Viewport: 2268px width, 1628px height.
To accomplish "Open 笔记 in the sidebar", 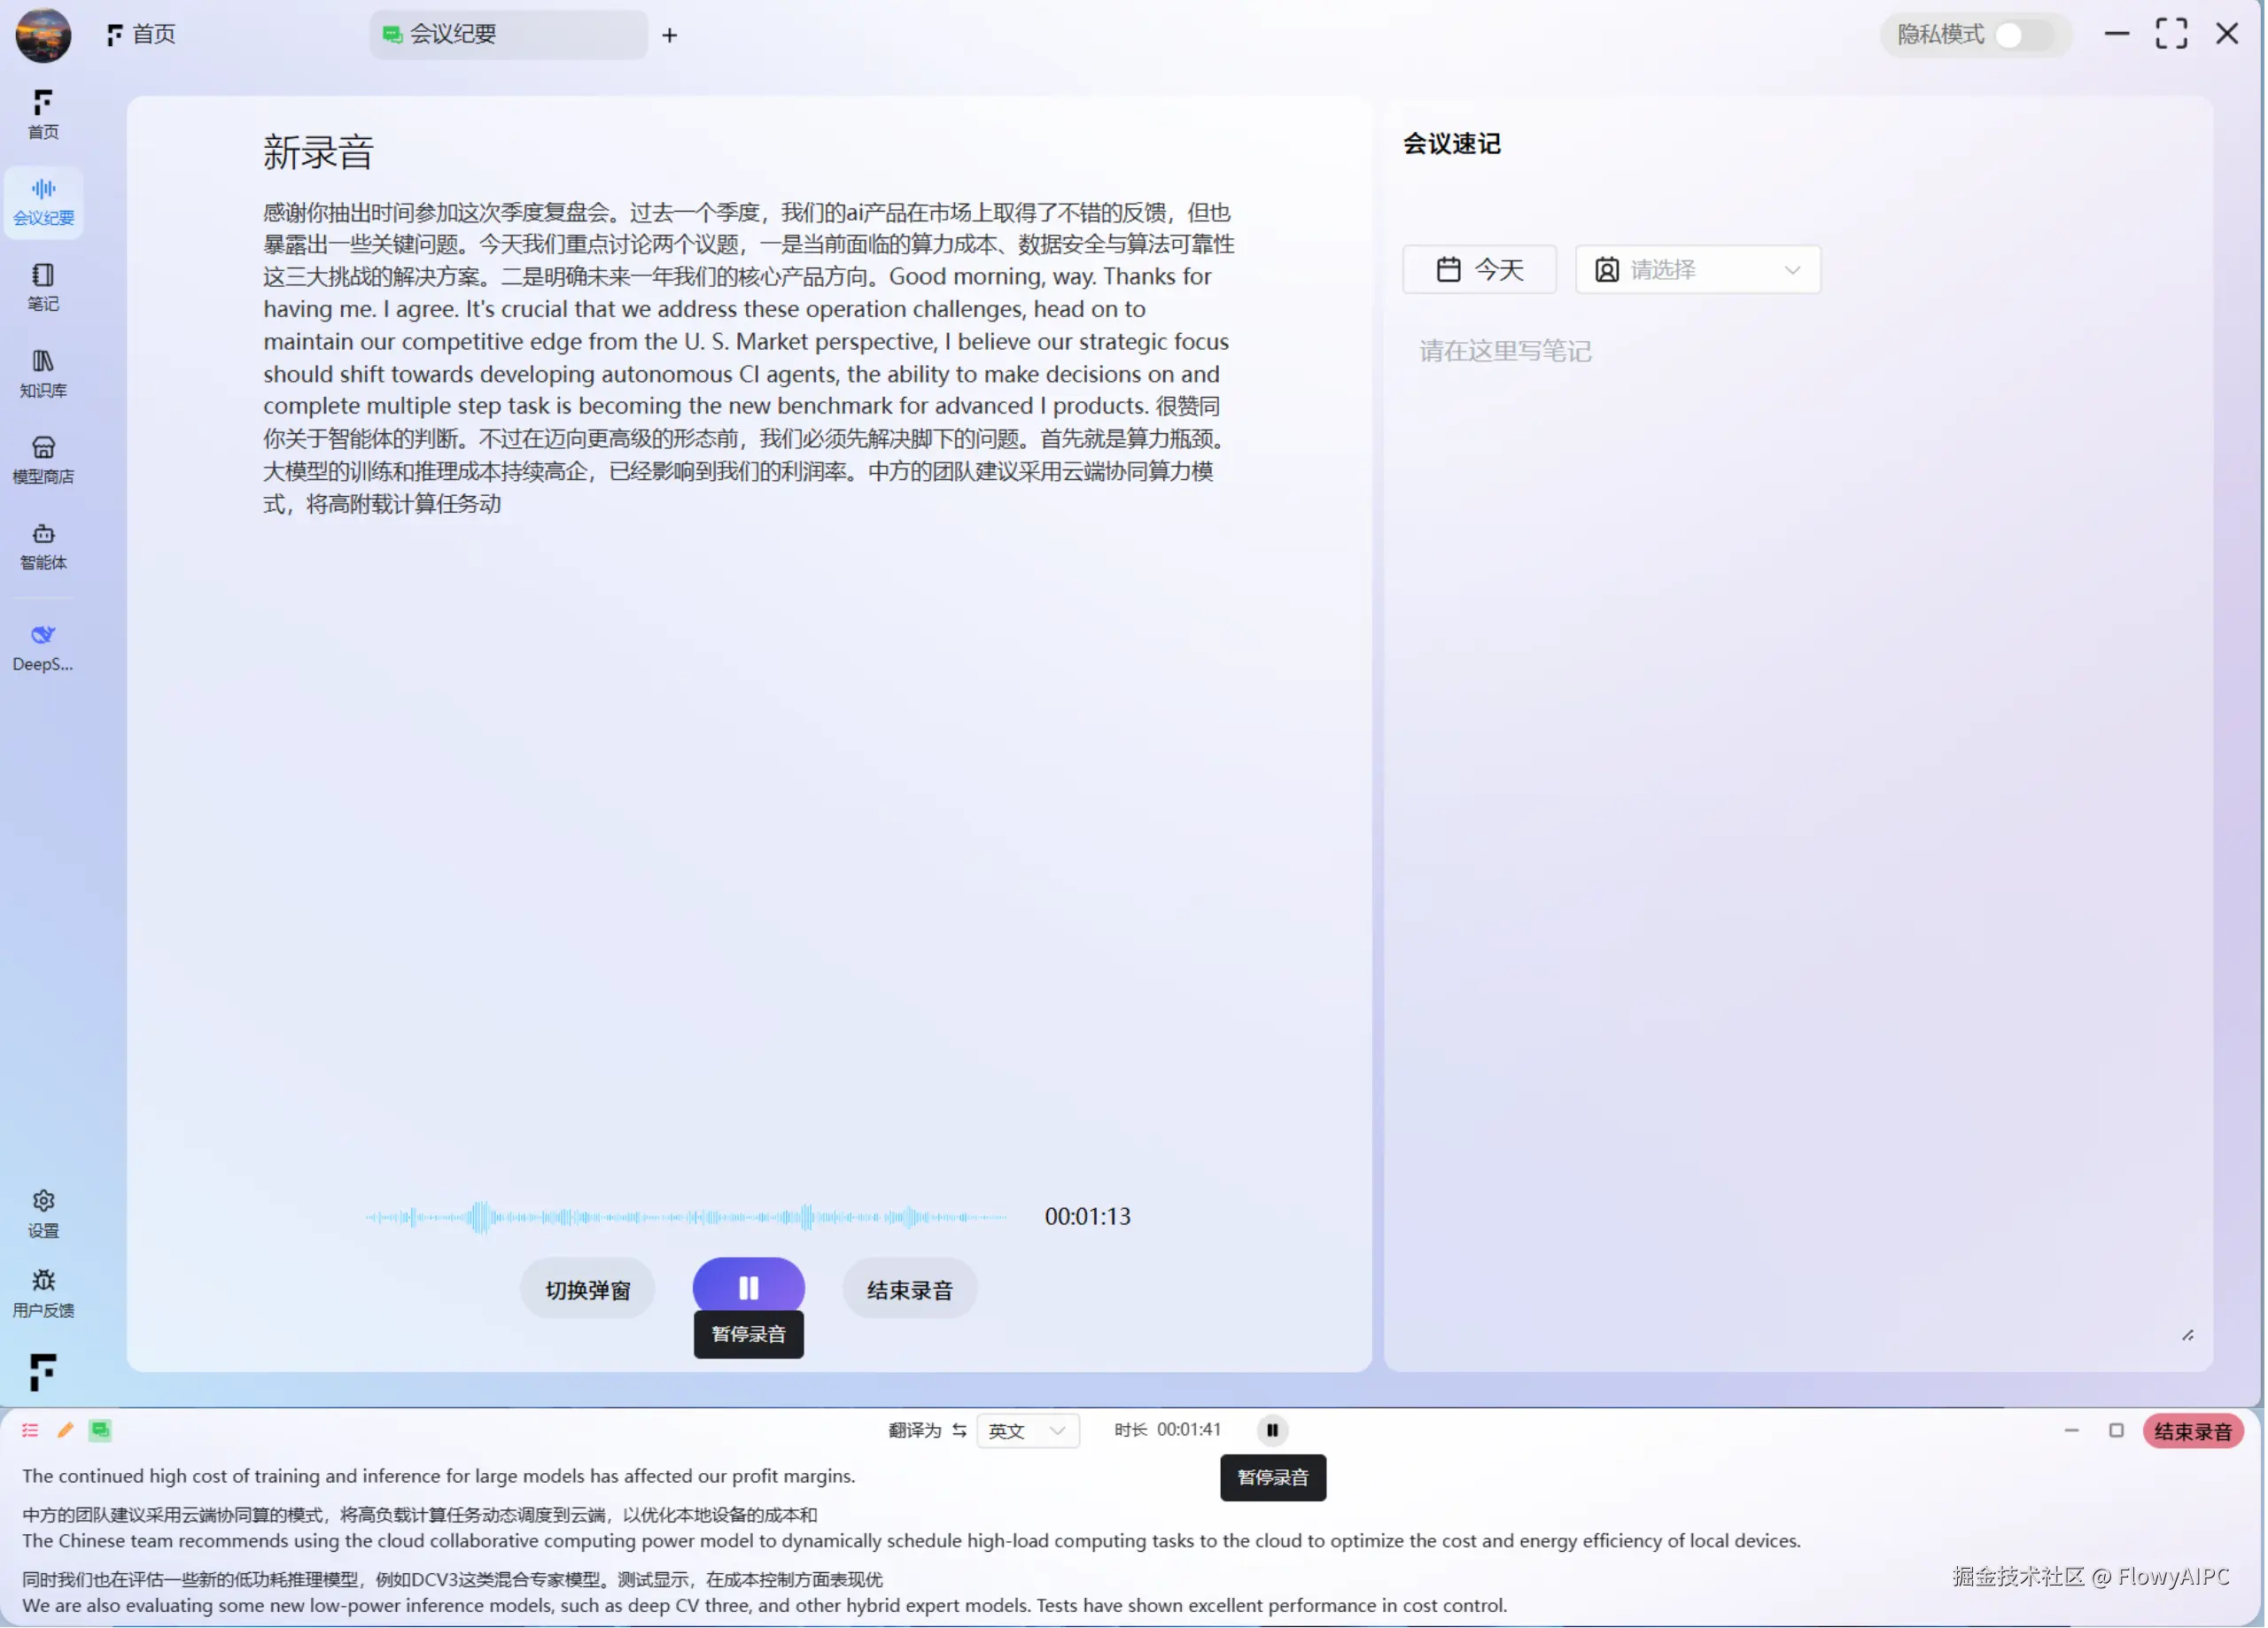I will 43,286.
